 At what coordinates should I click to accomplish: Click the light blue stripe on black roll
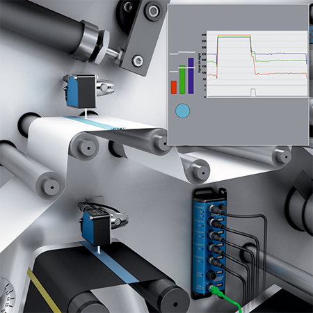pyautogui.click(x=109, y=262)
